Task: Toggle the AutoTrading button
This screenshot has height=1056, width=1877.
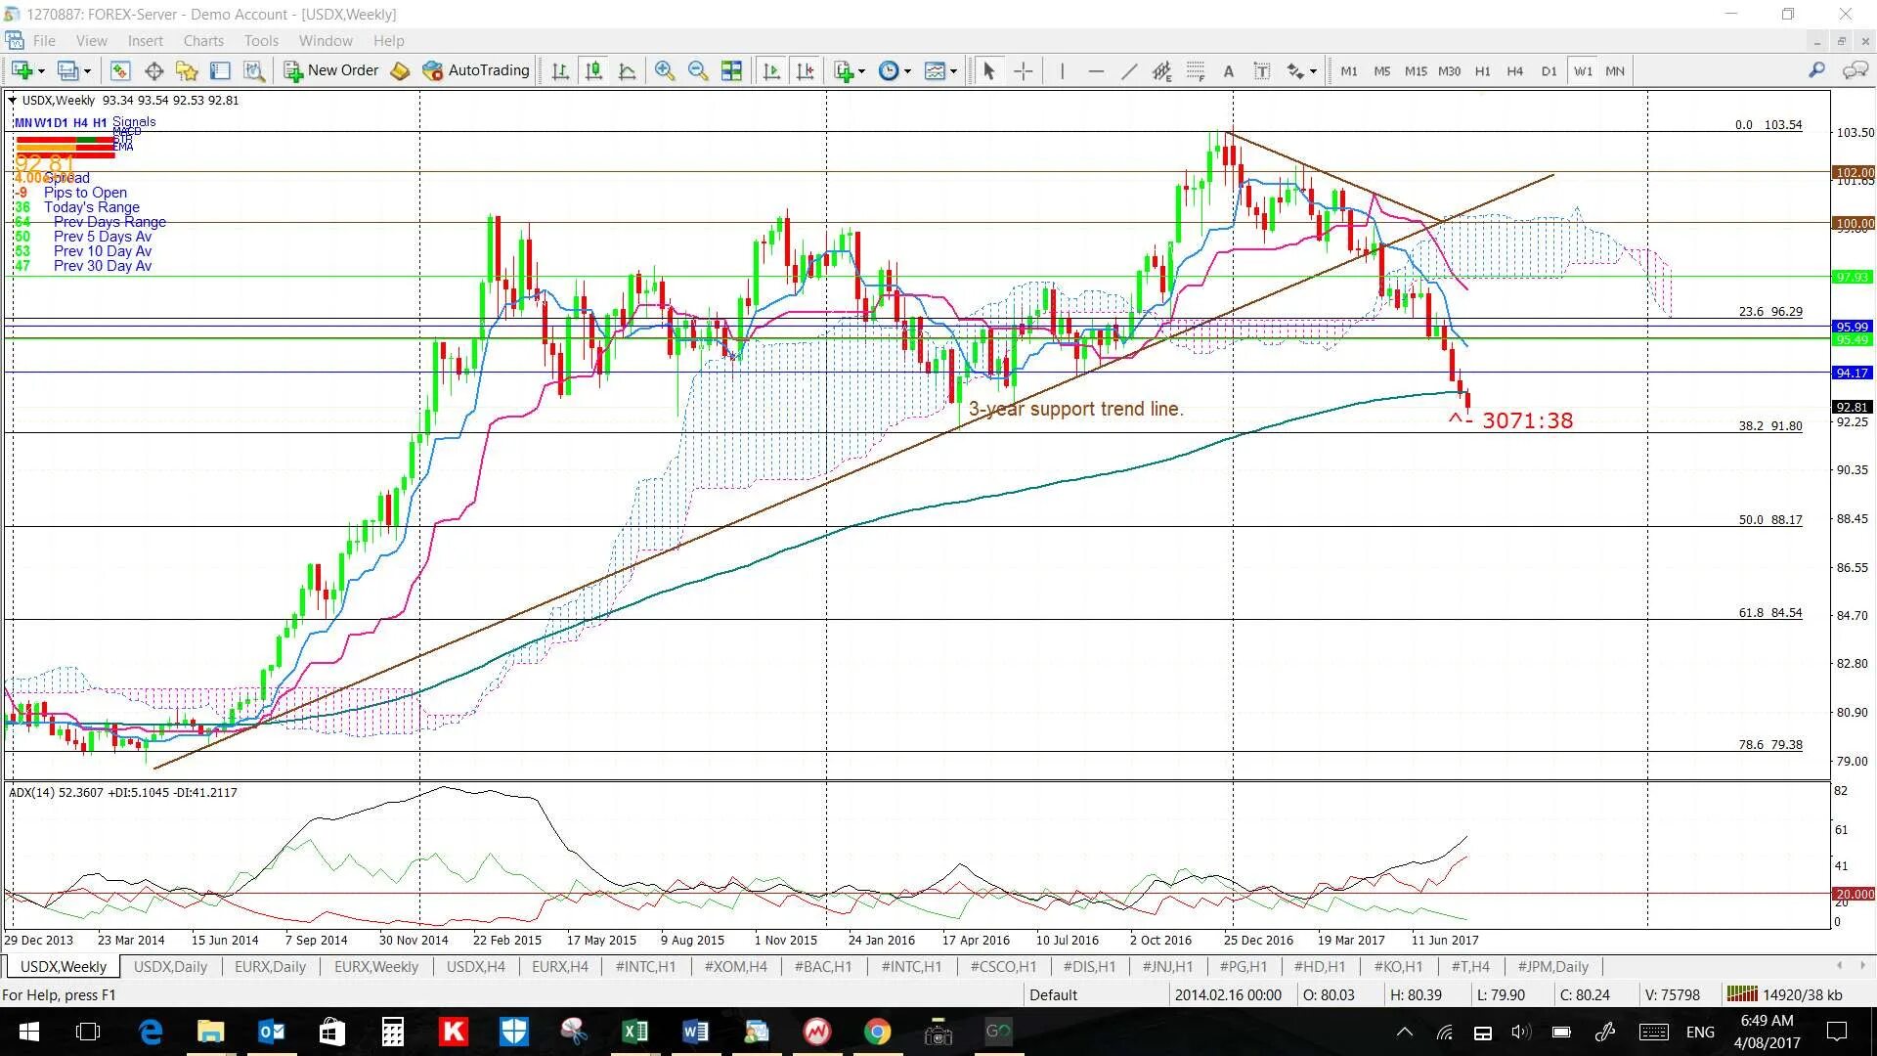Action: (x=476, y=70)
